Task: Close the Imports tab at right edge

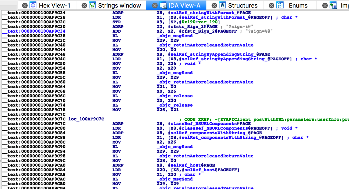Action: pyautogui.click(x=325, y=5)
